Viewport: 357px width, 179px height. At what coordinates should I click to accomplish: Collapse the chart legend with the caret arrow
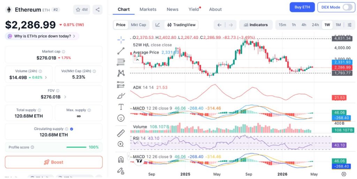click(137, 60)
